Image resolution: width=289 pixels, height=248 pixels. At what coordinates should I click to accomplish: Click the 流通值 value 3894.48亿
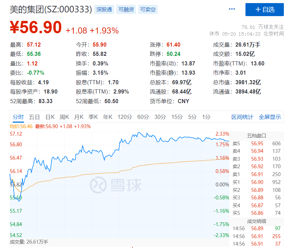(248, 91)
